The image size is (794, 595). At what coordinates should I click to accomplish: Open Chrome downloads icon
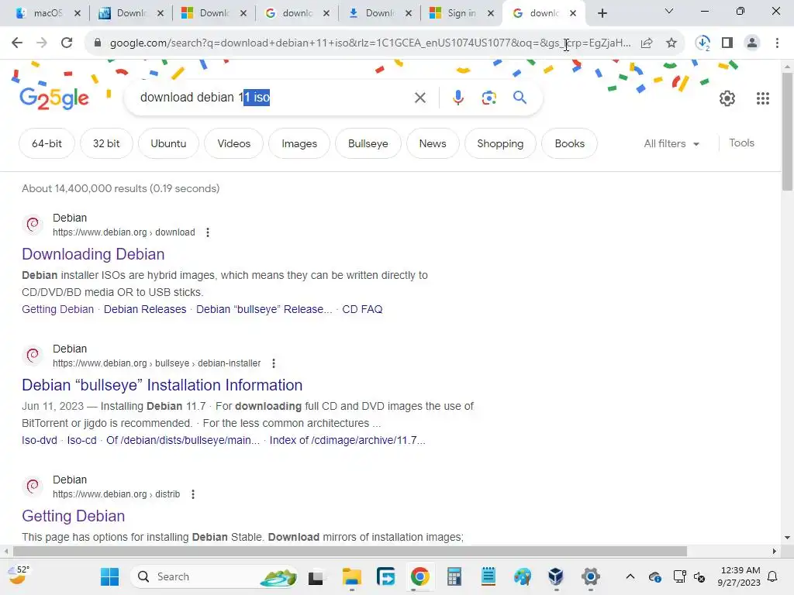click(703, 43)
